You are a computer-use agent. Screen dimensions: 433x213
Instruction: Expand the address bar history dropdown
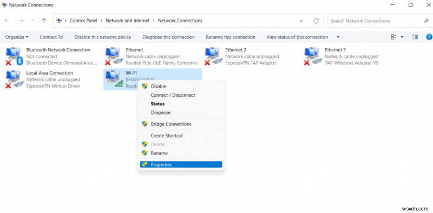click(301, 21)
